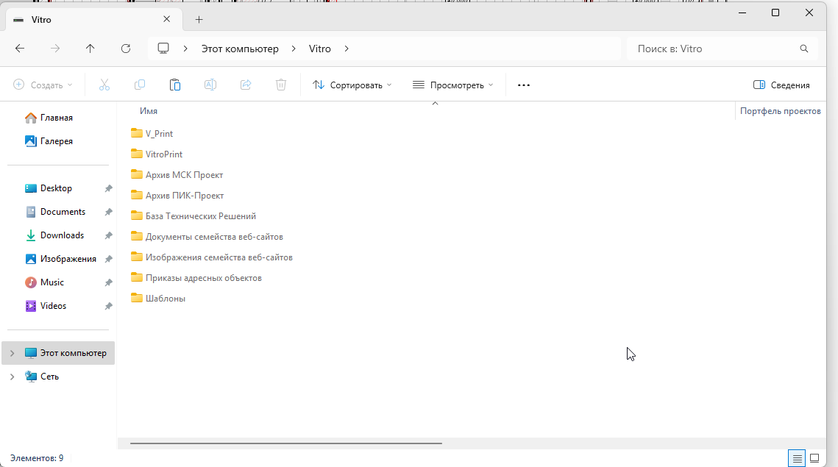Viewport: 838px width, 467px height.
Task: Click the Copy icon in toolbar
Action: click(x=140, y=85)
